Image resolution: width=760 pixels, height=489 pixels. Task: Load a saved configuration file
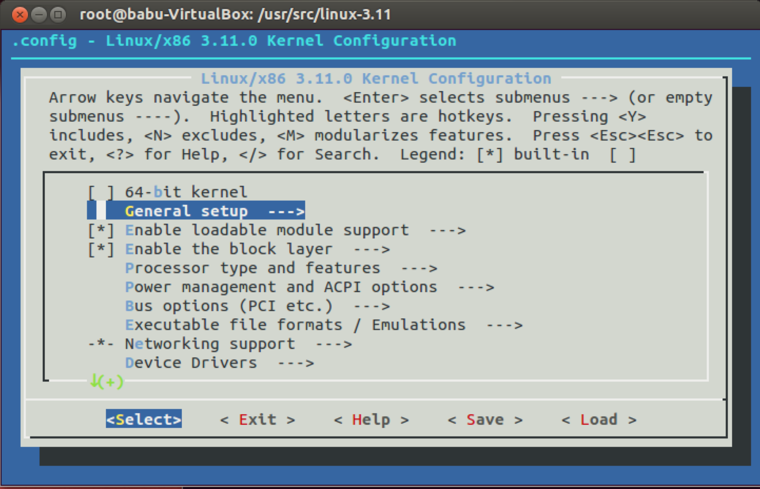point(598,419)
